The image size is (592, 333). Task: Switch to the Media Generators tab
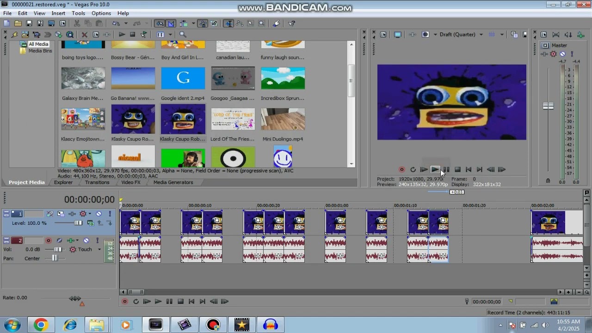tap(173, 182)
